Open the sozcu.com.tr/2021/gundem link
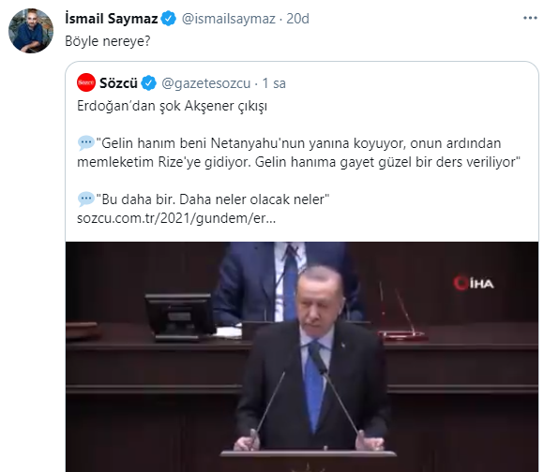Screen dimensions: 544x472 176,218
